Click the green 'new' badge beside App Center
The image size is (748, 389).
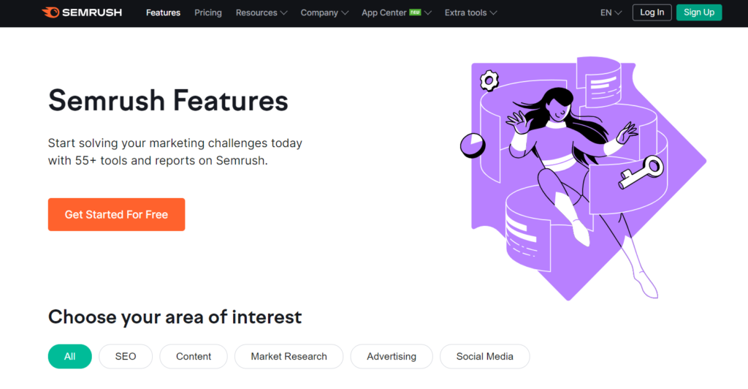(x=415, y=12)
